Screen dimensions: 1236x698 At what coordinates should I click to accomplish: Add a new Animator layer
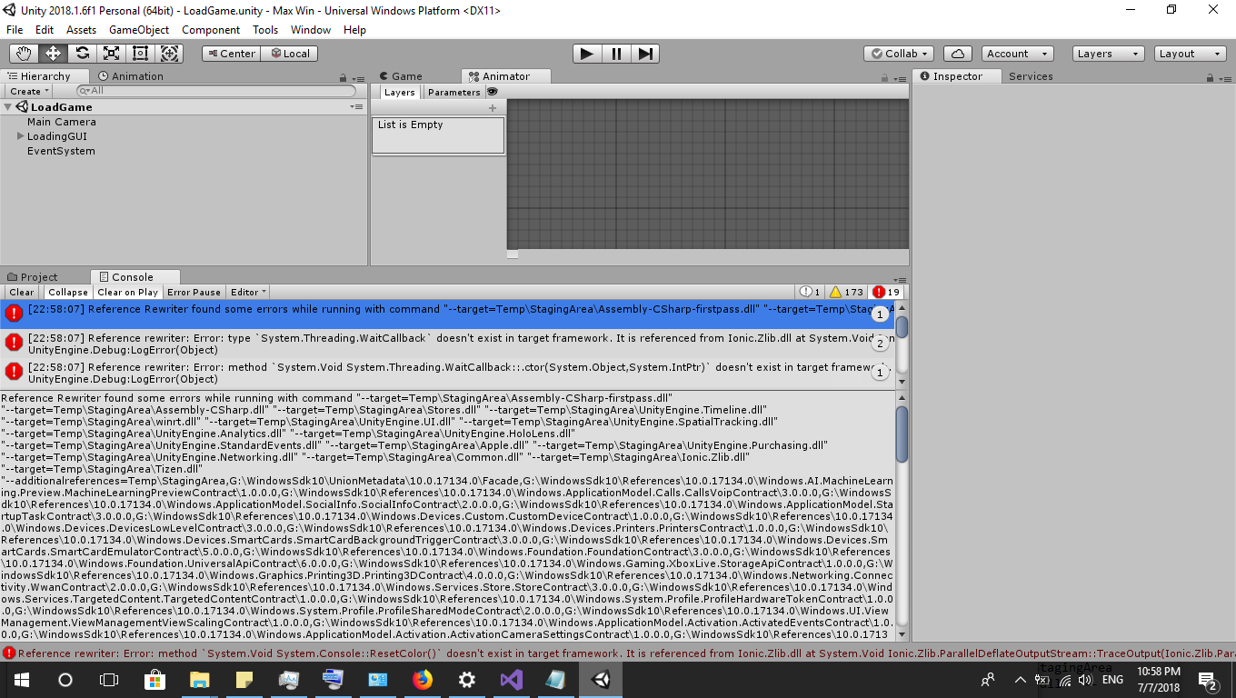pyautogui.click(x=493, y=108)
